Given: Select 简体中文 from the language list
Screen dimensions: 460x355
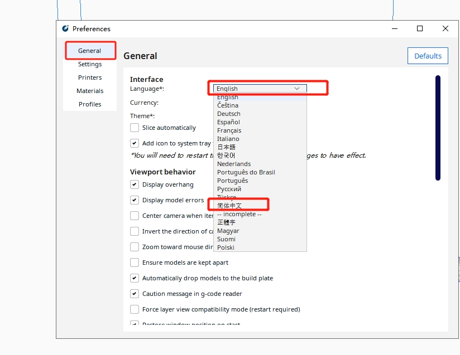Looking at the screenshot, I should 229,206.
